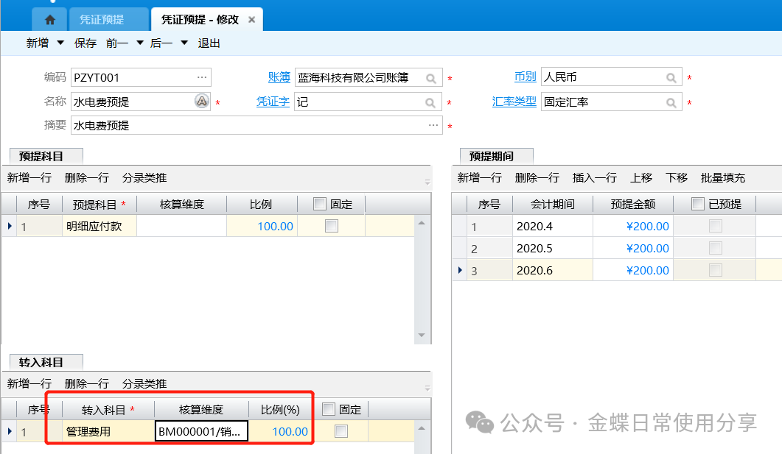Select the 核算维度 cell BM000001
This screenshot has width=782, height=454.
(200, 432)
